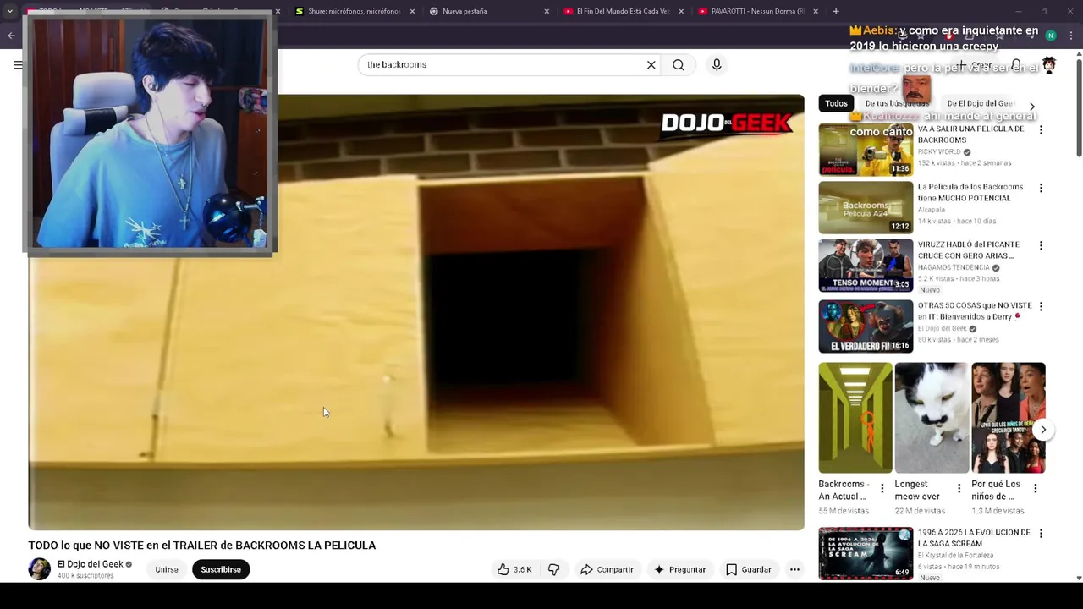Open the yellow hallway Backrooms short
The width and height of the screenshot is (1083, 609).
click(855, 418)
